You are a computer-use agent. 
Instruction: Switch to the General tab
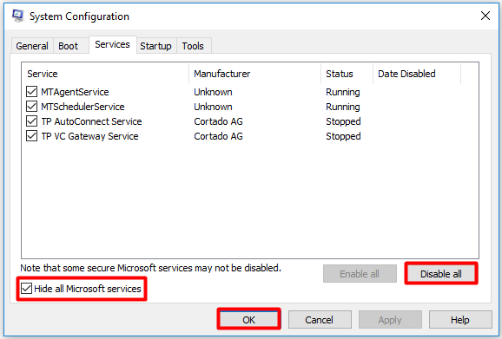[x=32, y=46]
